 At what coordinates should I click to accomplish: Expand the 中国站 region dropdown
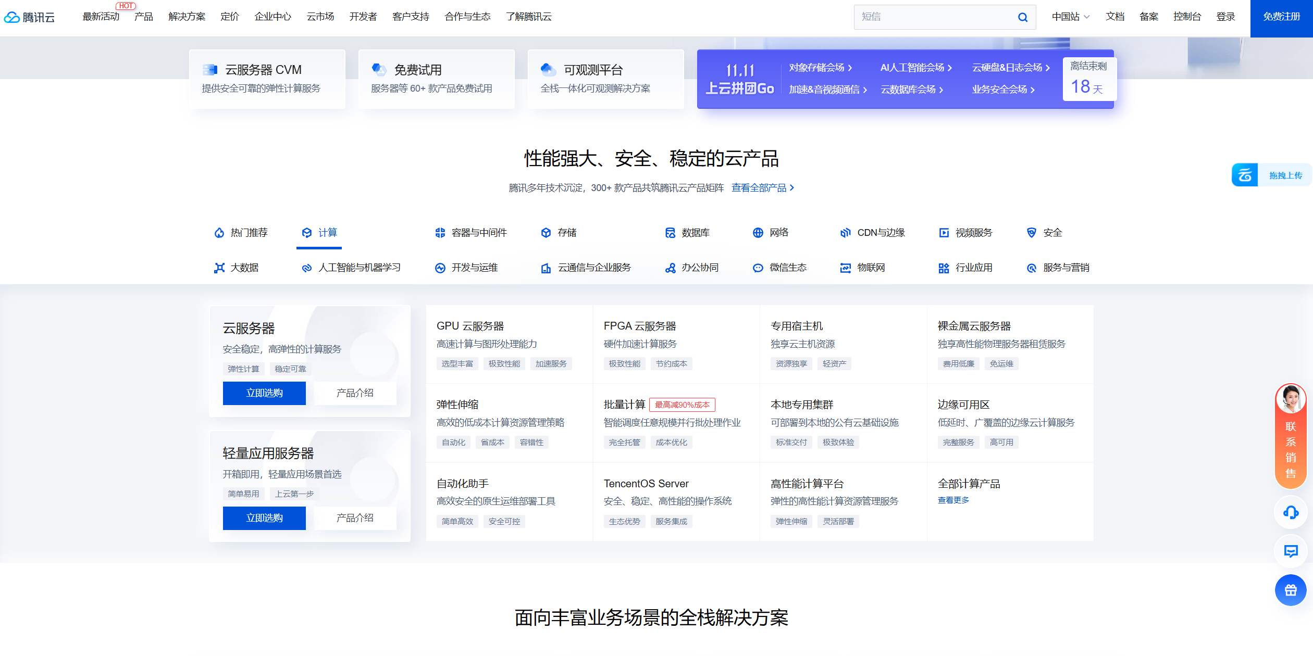coord(1070,17)
